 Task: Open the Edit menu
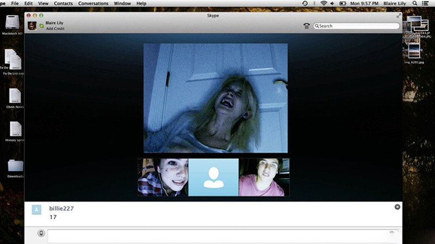pos(28,3)
